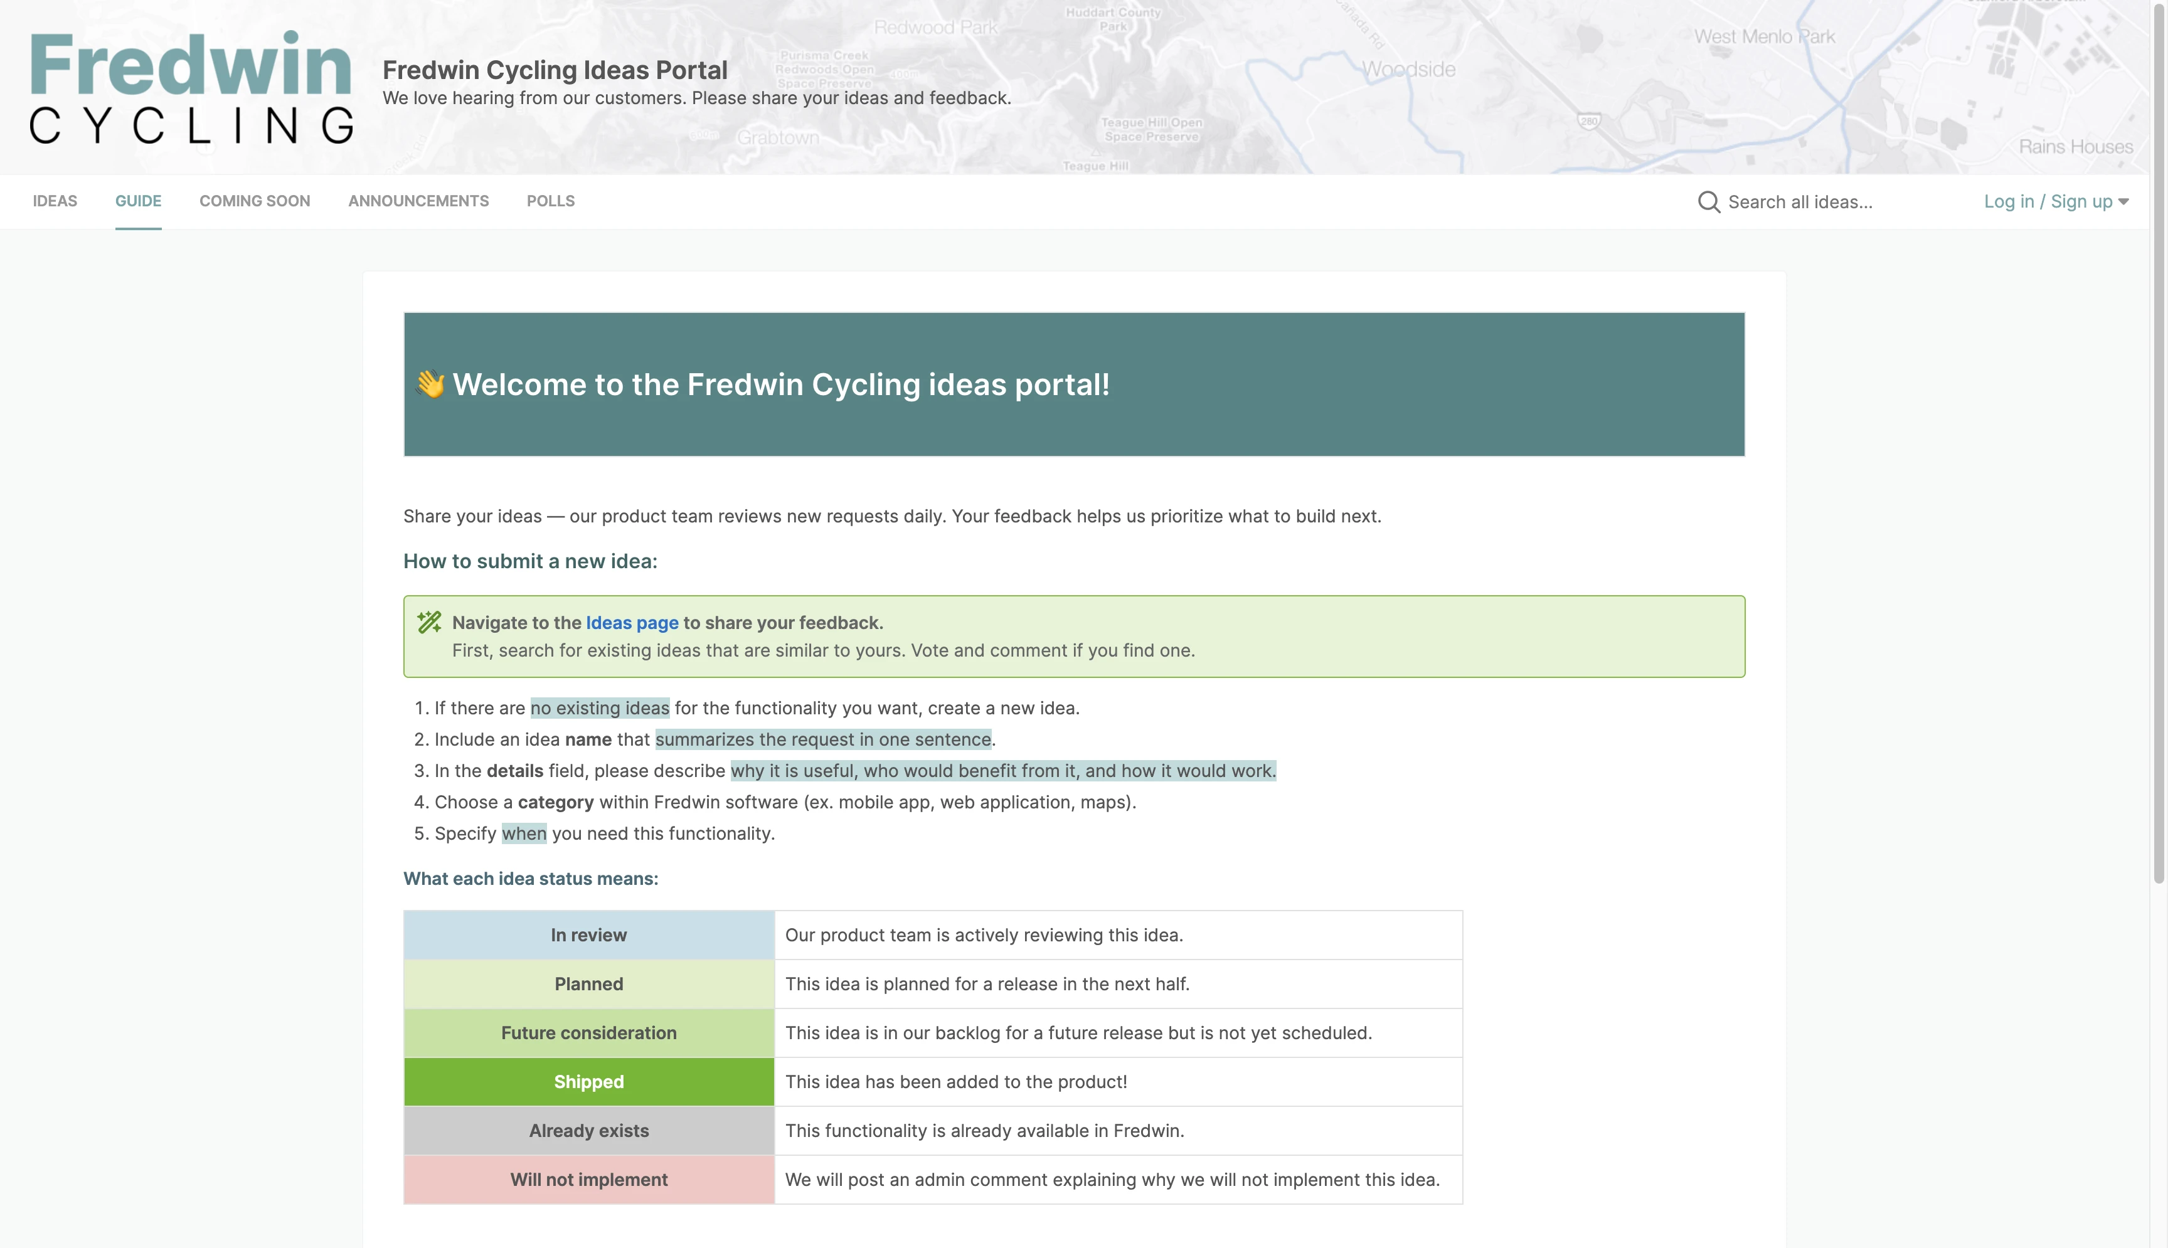Click the blue In review status cell
The height and width of the screenshot is (1248, 2168).
[x=589, y=935]
